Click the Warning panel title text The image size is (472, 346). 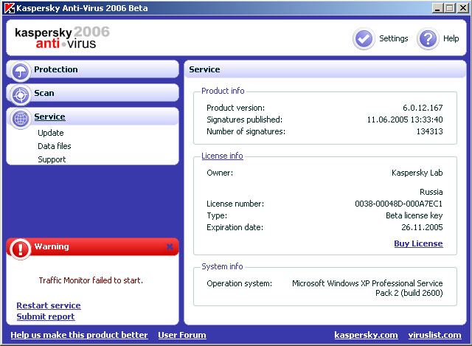52,246
